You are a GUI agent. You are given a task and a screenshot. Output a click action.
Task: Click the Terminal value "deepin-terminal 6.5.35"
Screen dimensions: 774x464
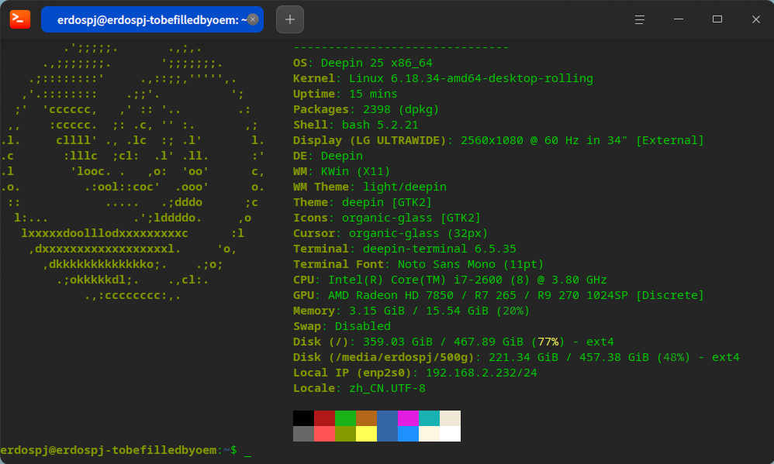click(x=439, y=249)
